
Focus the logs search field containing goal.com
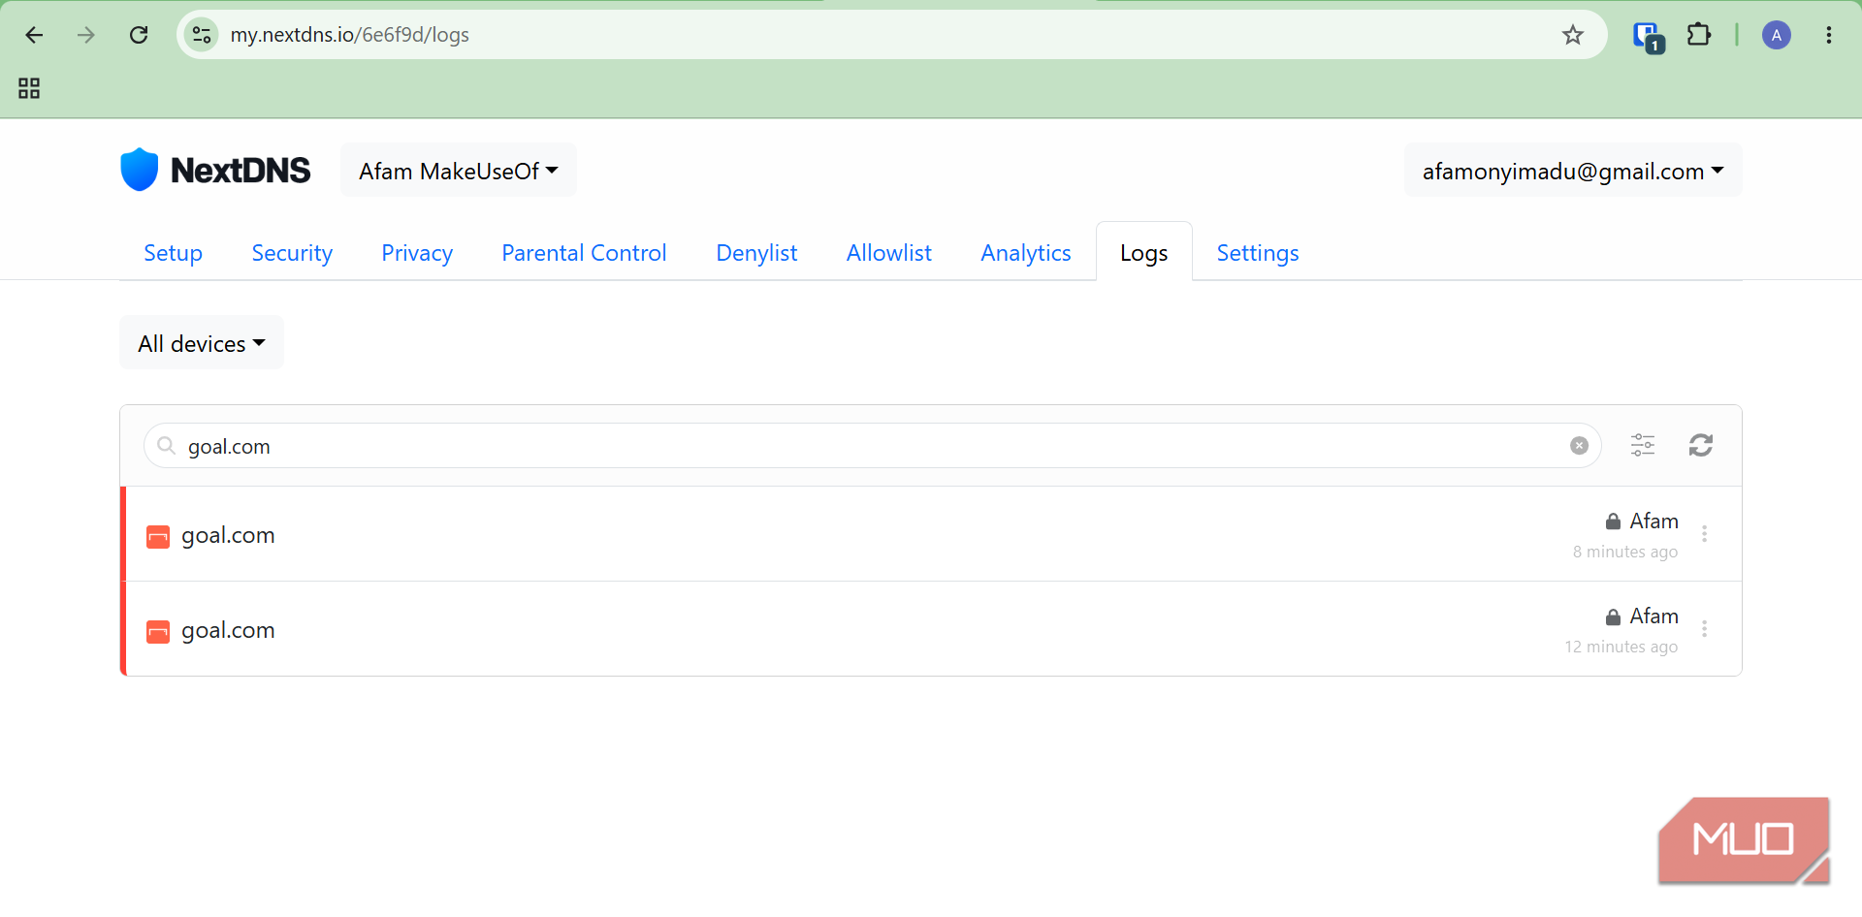coord(872,446)
